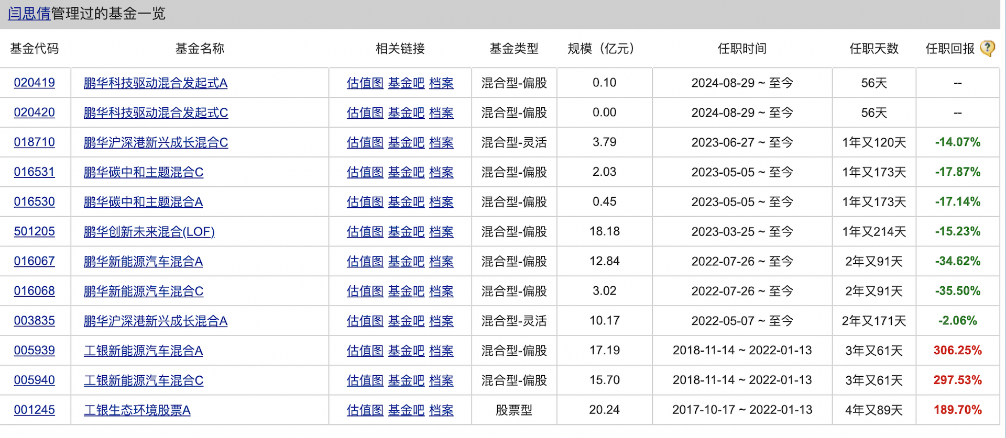
Task: Open 鹏华科技驱动混合发起式C fund page
Action: [156, 113]
